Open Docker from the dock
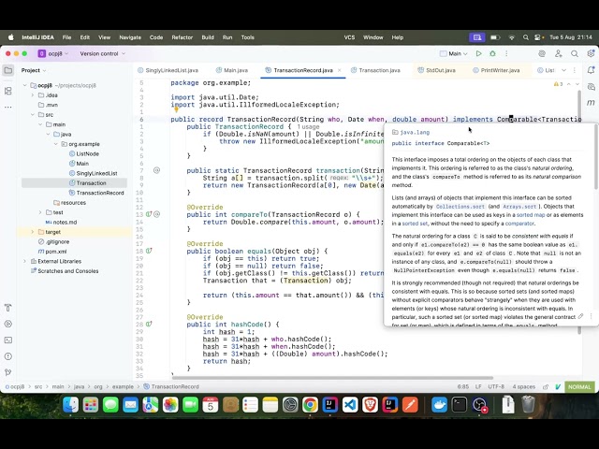599x449 pixels. coord(439,405)
